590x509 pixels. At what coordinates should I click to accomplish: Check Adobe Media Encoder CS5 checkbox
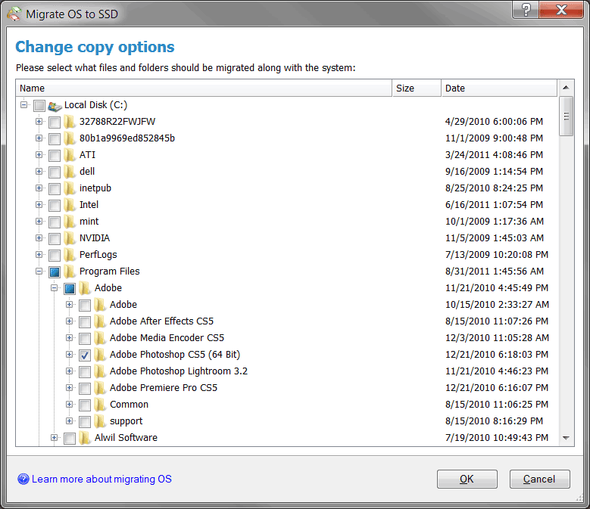tap(85, 339)
